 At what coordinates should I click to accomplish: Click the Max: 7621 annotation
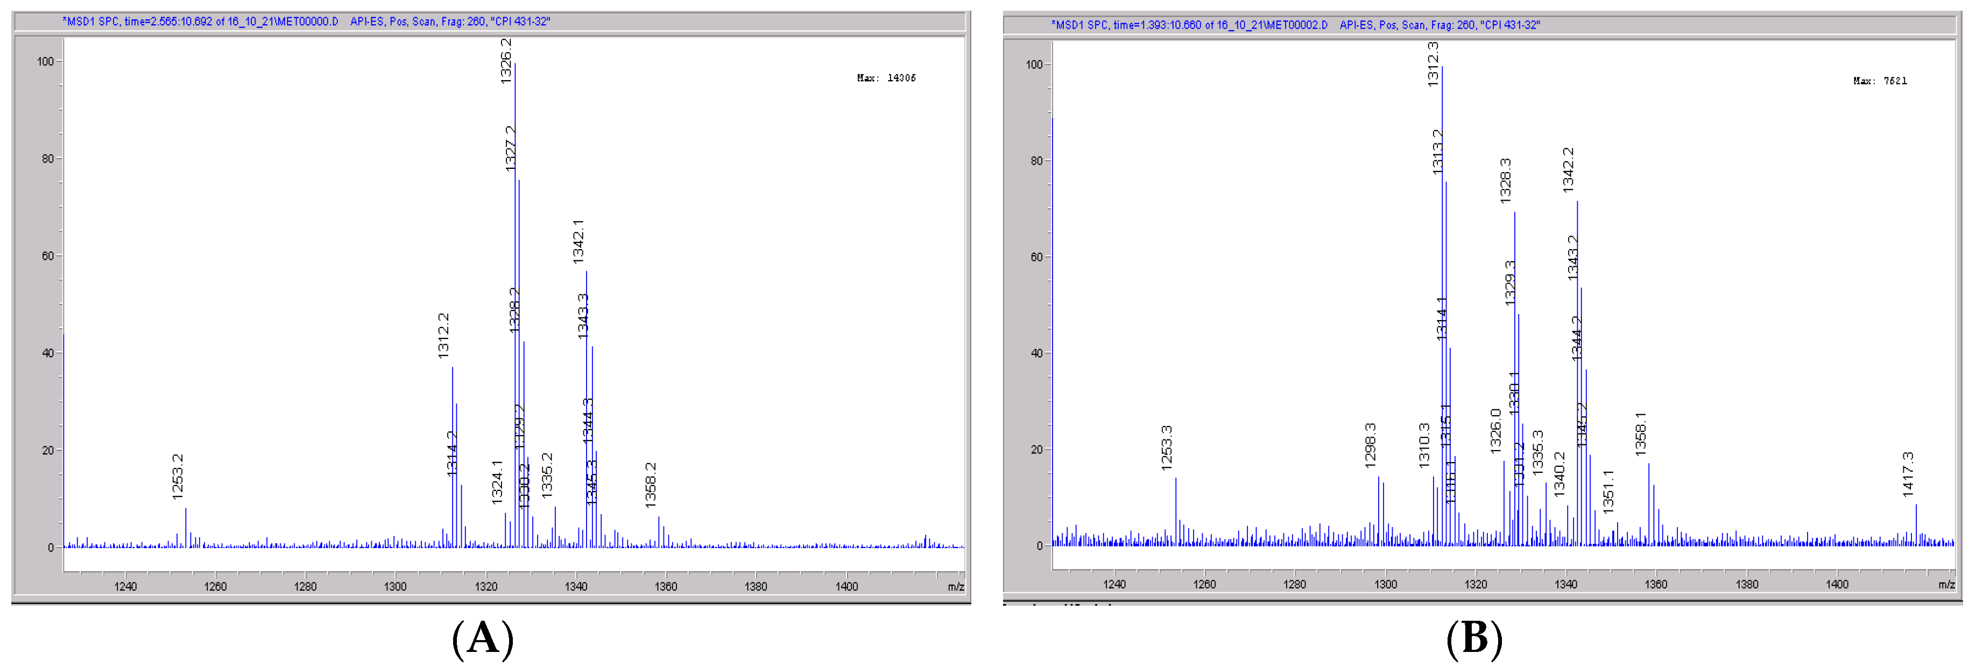pos(1880,81)
